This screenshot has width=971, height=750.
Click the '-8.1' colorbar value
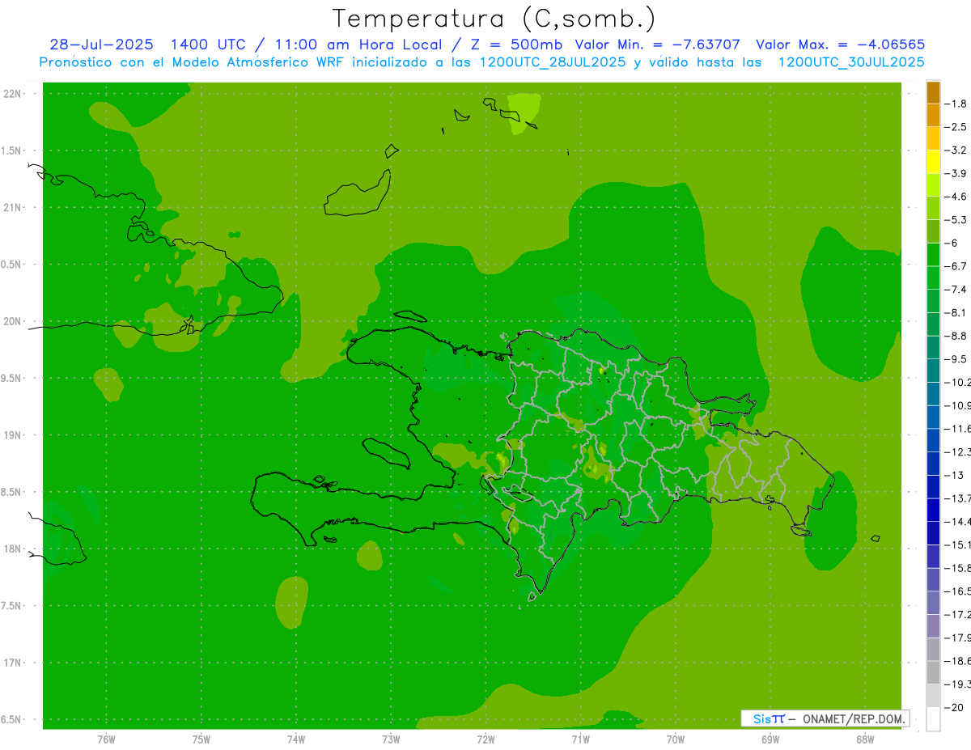pos(956,312)
